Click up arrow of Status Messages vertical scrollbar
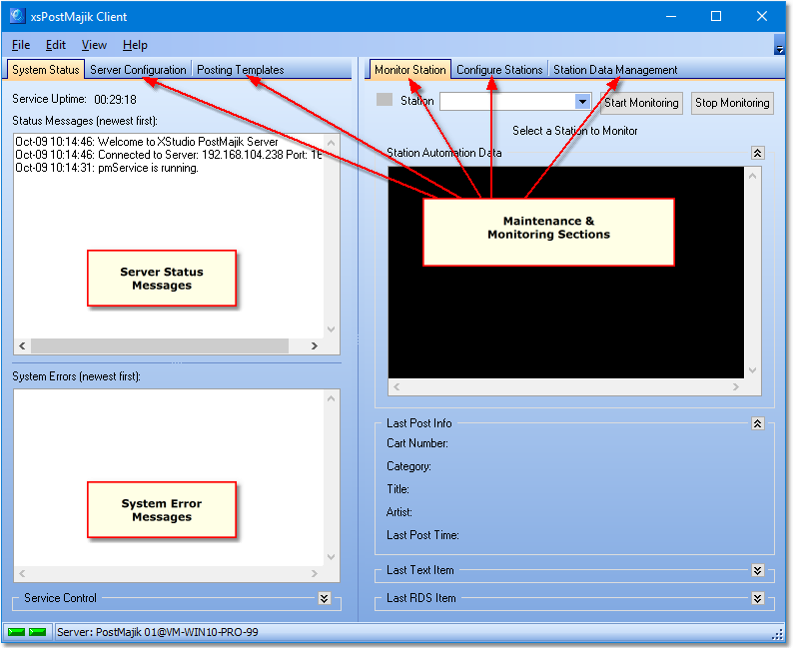Viewport: 793px width, 650px height. click(332, 143)
